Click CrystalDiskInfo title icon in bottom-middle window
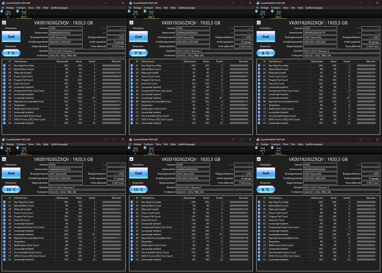Image resolution: width=382 pixels, height=273 pixels. [131, 139]
